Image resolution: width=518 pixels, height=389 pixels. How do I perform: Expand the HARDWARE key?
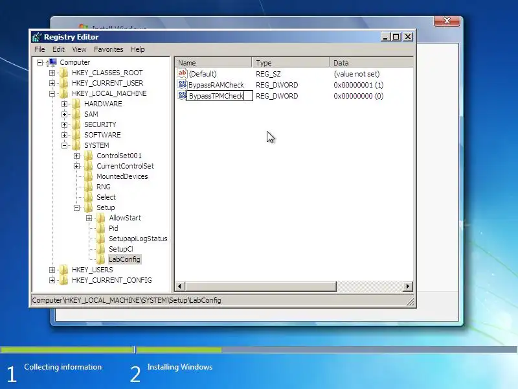point(64,104)
